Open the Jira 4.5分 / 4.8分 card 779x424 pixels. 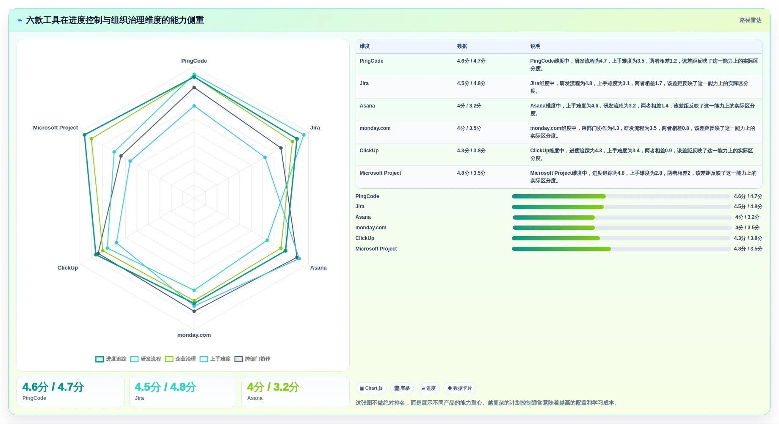point(183,391)
